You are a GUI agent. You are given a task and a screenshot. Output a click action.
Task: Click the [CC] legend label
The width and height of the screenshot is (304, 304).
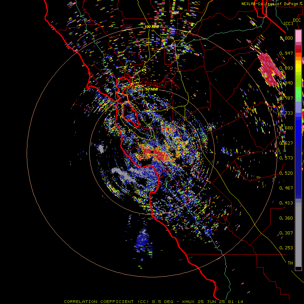pyautogui.click(x=288, y=23)
